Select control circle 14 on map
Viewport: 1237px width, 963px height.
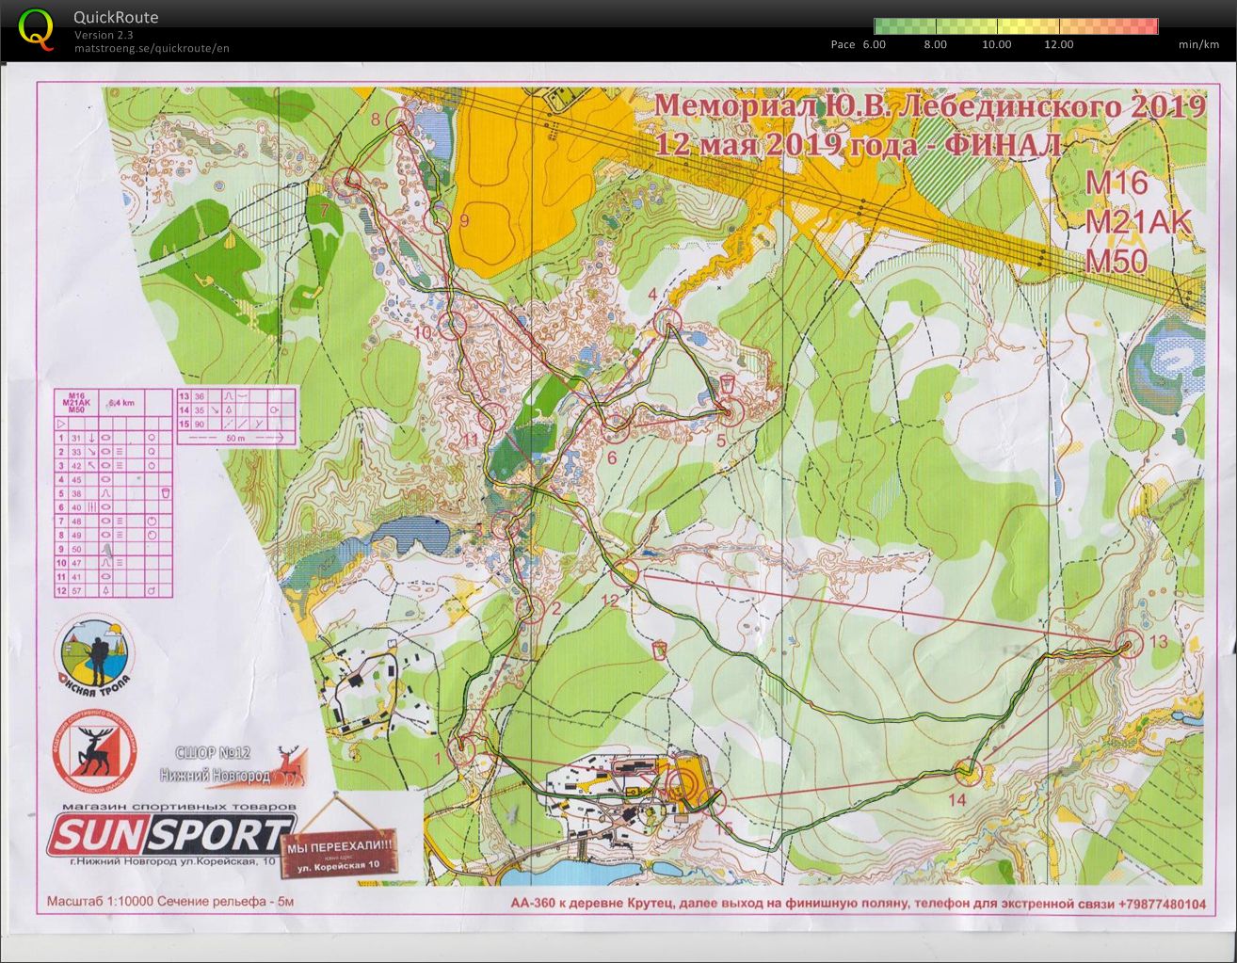click(968, 772)
